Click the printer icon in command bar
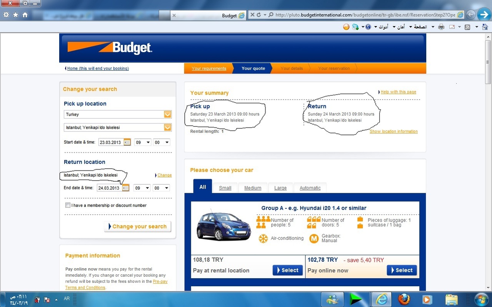Screen dimensions: 492x307 [x=441, y=27]
